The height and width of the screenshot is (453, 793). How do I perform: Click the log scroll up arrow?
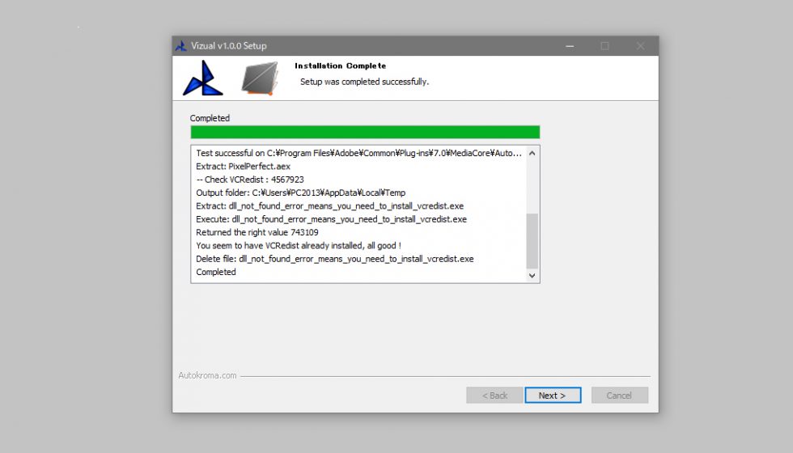[532, 153]
